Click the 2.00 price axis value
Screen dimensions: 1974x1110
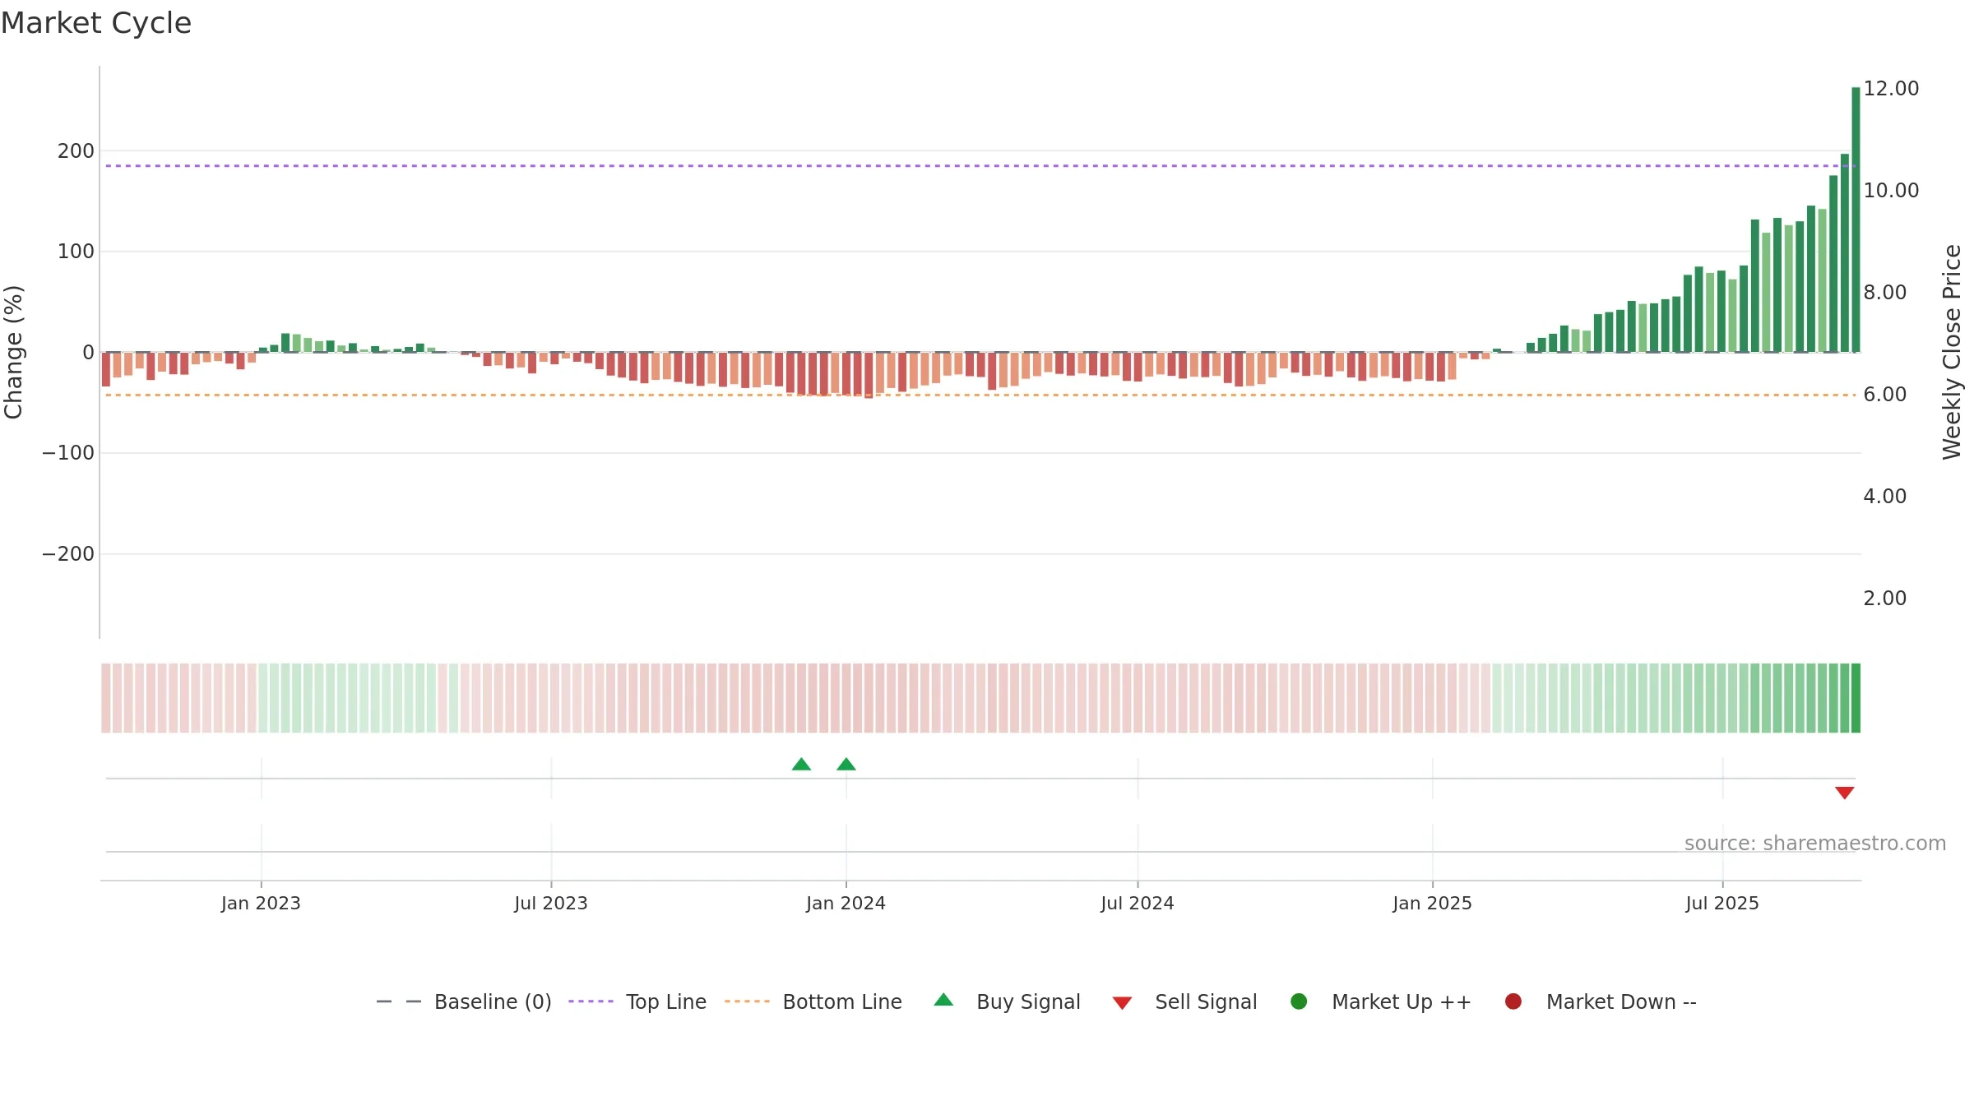(1885, 599)
